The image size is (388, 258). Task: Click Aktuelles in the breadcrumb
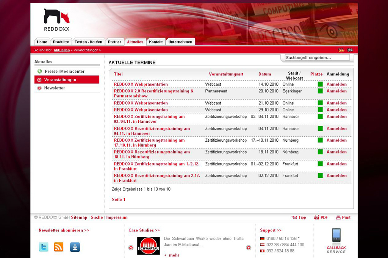click(x=62, y=50)
